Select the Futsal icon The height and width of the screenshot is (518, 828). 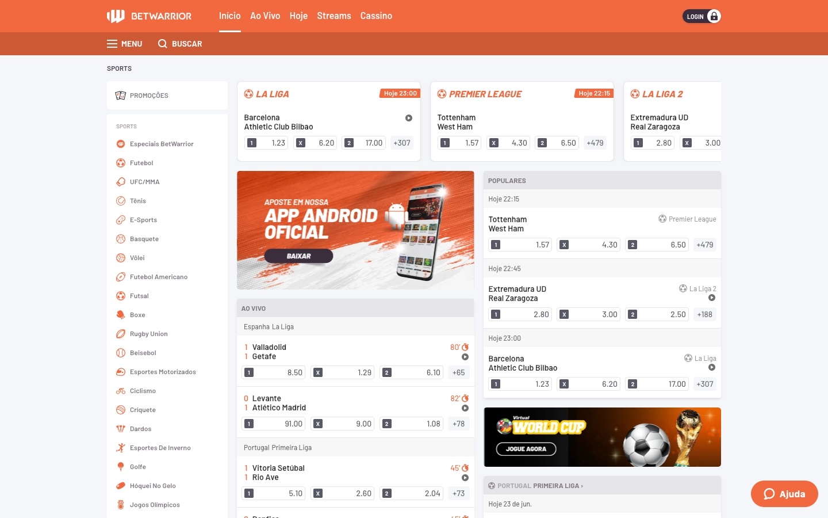tap(121, 296)
